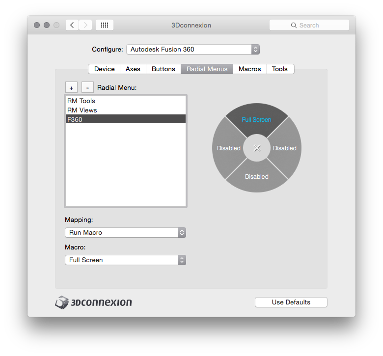Click the Use Defaults button

(x=291, y=302)
